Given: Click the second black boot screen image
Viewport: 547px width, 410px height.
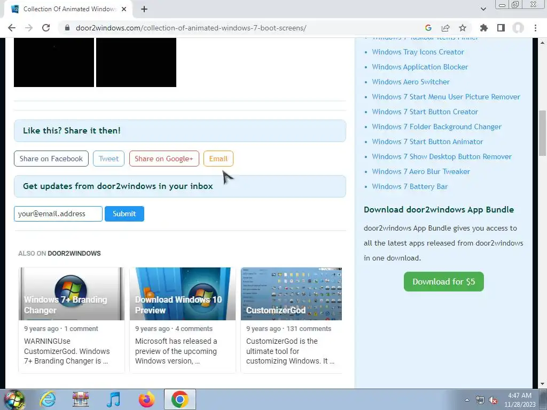Looking at the screenshot, I should 136,62.
